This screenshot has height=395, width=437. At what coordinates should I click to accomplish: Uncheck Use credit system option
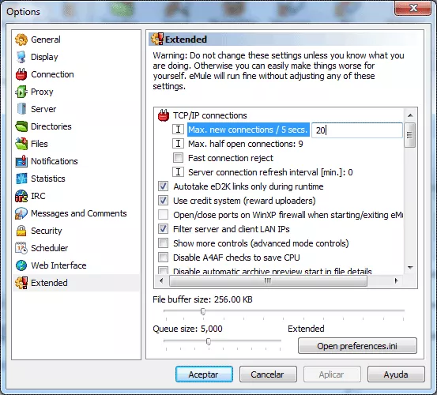pyautogui.click(x=163, y=201)
